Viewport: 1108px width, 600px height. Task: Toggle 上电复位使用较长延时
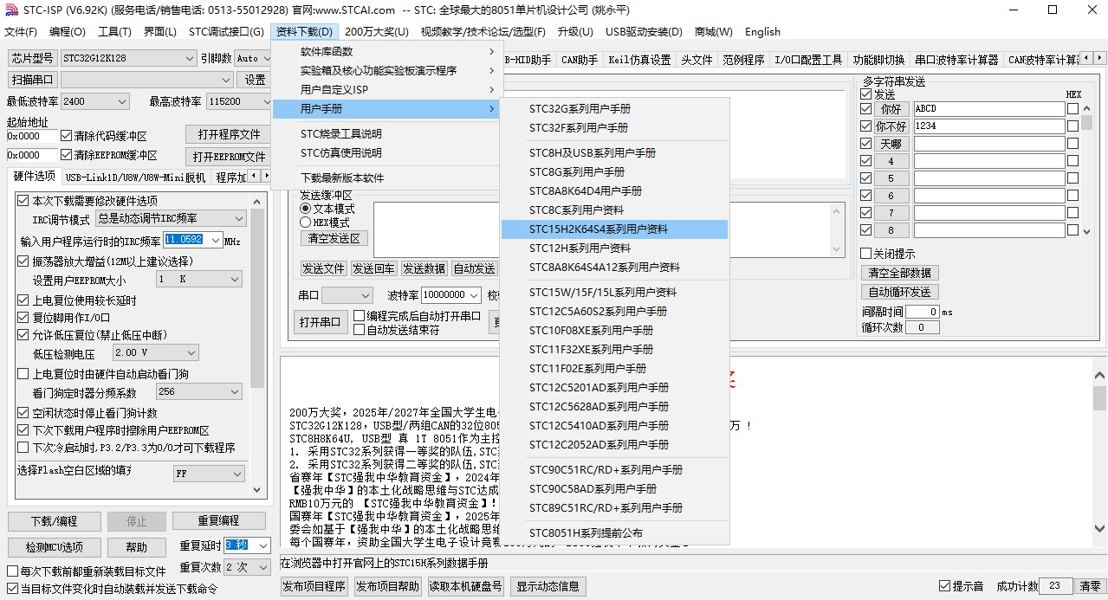point(23,300)
